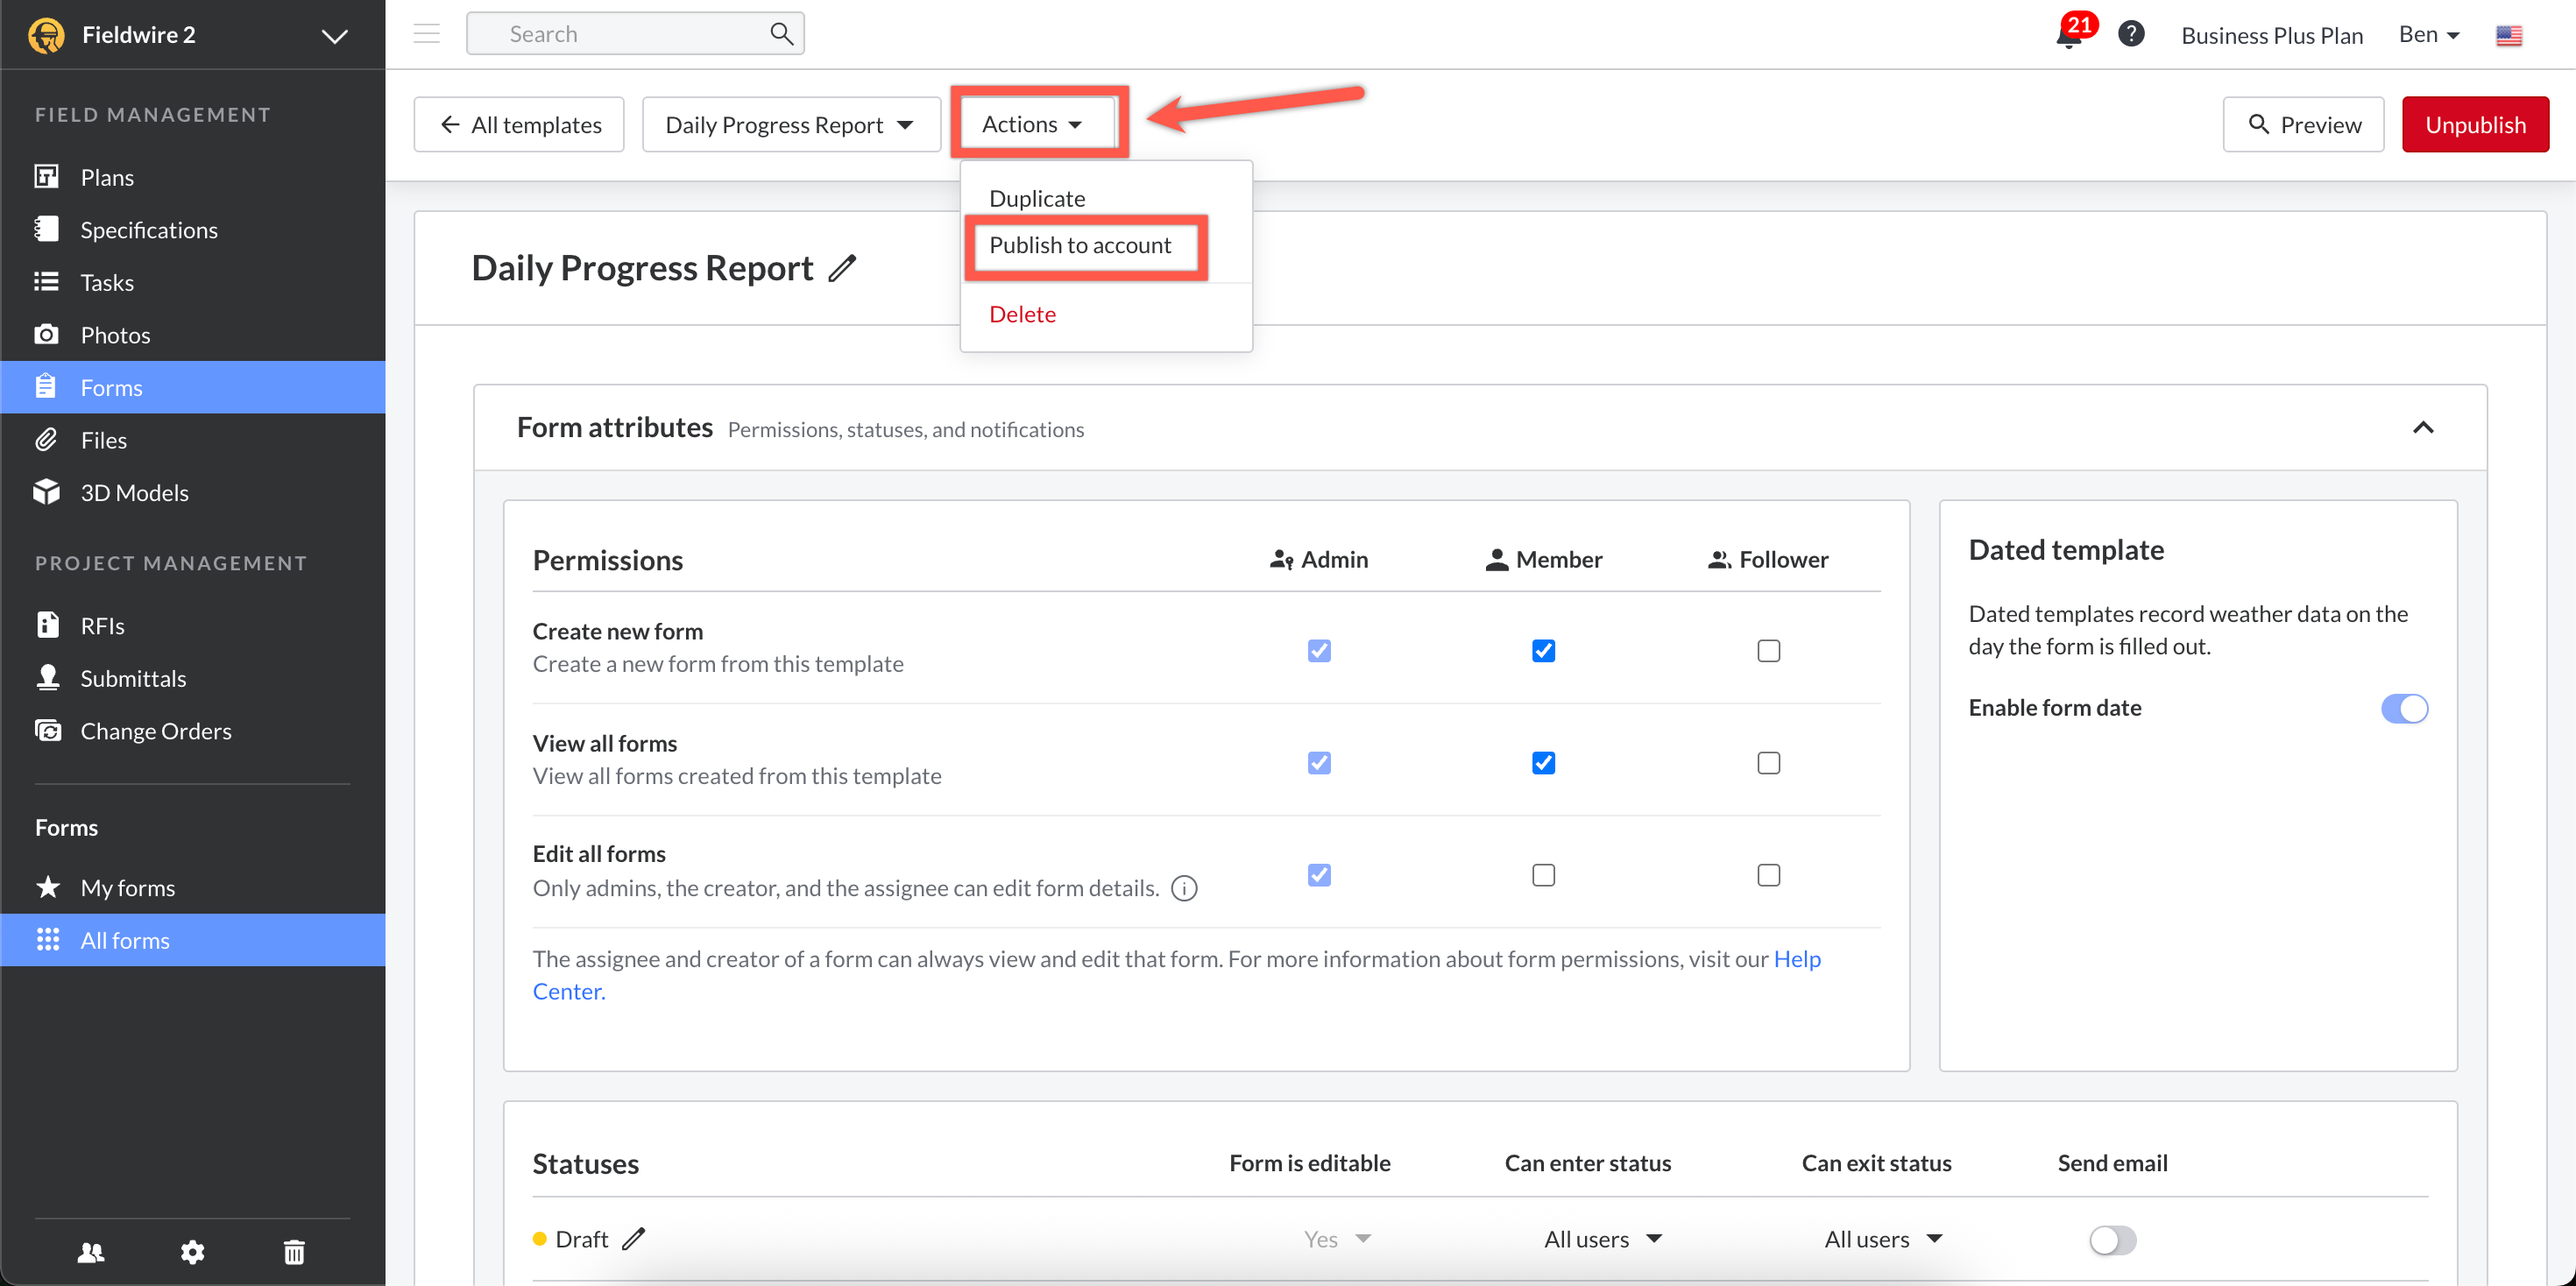
Task: Open the help question mark icon
Action: (2131, 34)
